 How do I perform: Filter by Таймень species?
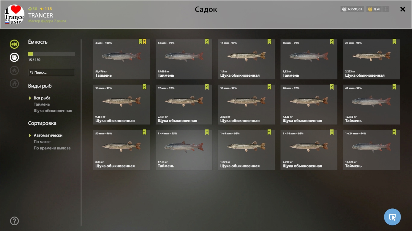pos(42,104)
